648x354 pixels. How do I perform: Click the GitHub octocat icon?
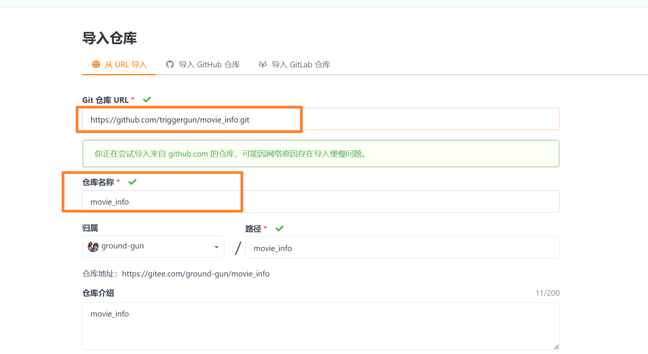[170, 64]
